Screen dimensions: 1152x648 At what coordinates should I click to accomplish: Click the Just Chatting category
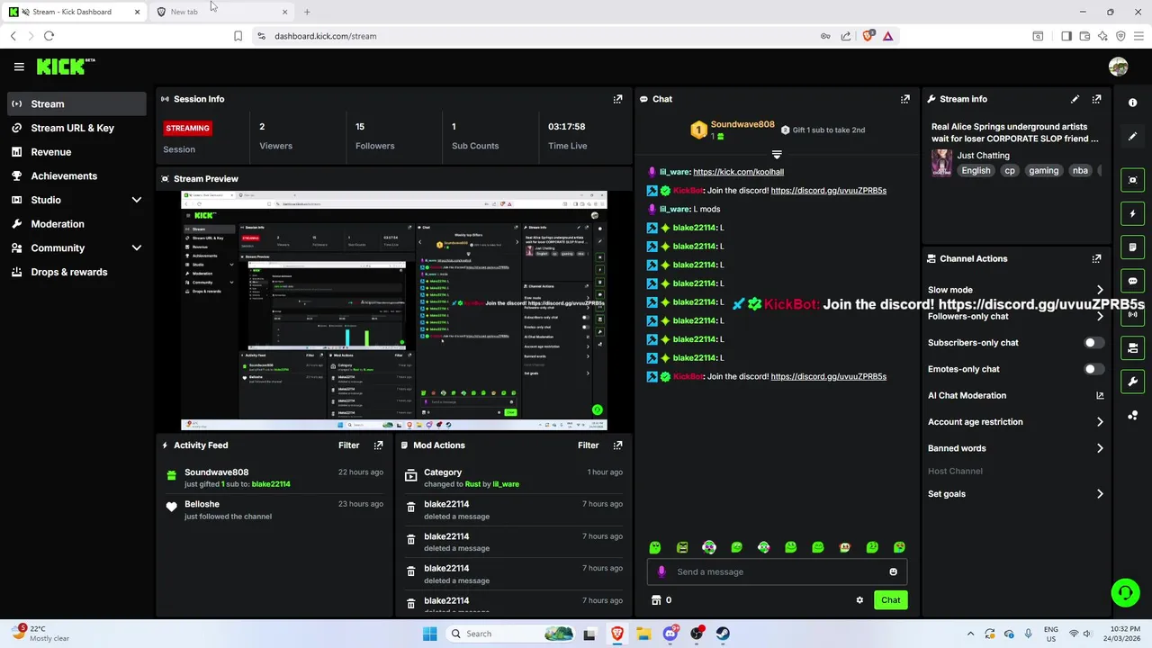pyautogui.click(x=983, y=156)
